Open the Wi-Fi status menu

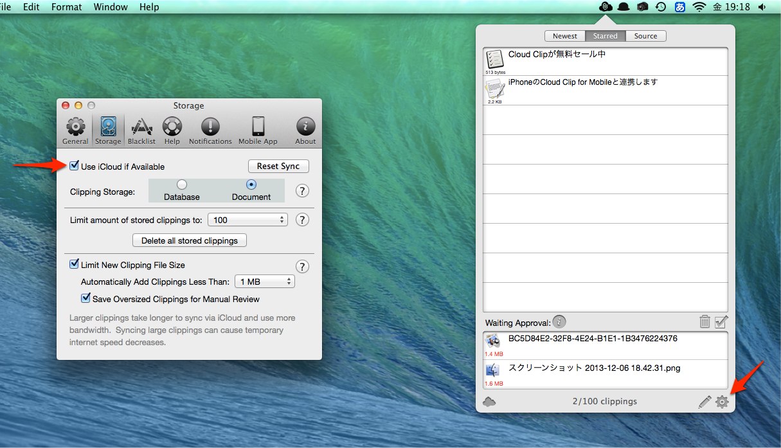(x=699, y=7)
